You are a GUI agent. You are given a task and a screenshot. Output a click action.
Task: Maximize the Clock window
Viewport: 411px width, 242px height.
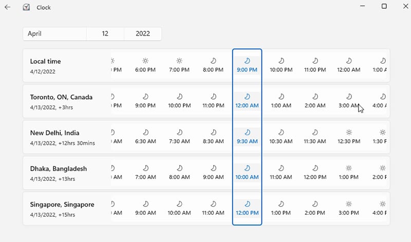click(x=384, y=6)
